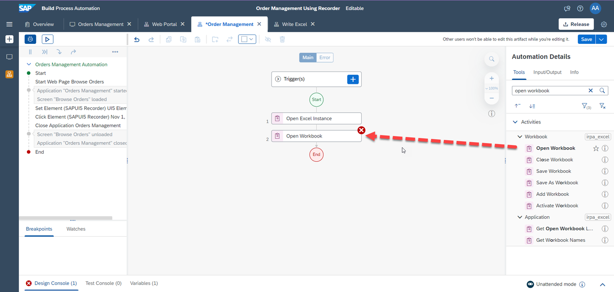Image resolution: width=614 pixels, height=292 pixels.
Task: Switch to the Input/Output tab
Action: click(x=547, y=72)
